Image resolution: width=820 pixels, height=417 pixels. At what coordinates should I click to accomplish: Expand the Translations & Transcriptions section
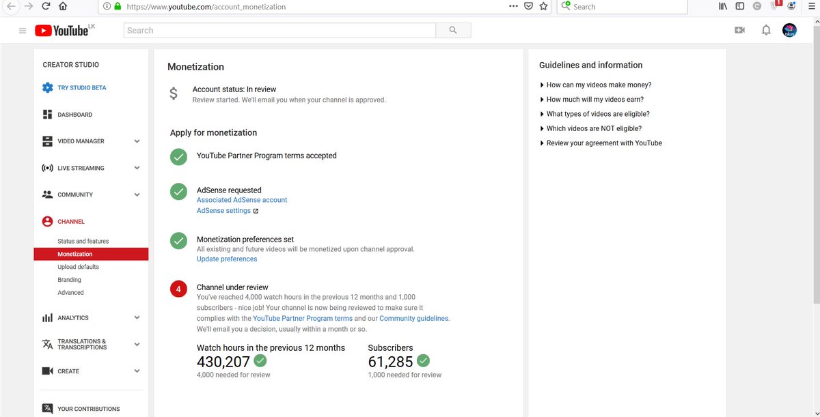[x=137, y=345]
